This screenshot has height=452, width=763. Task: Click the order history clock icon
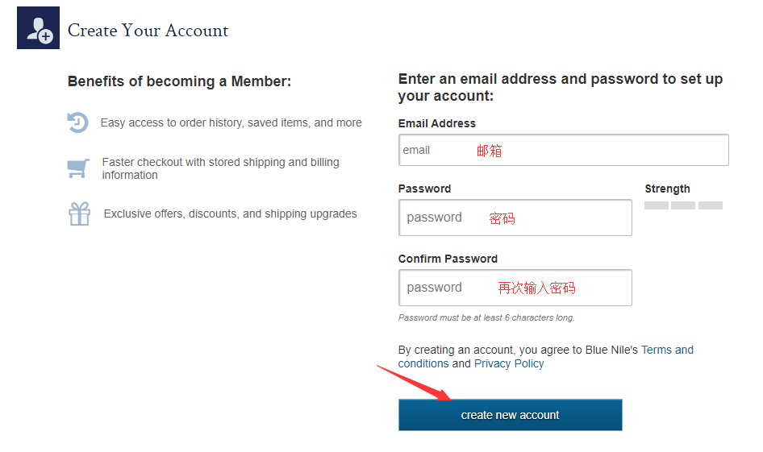[x=77, y=122]
